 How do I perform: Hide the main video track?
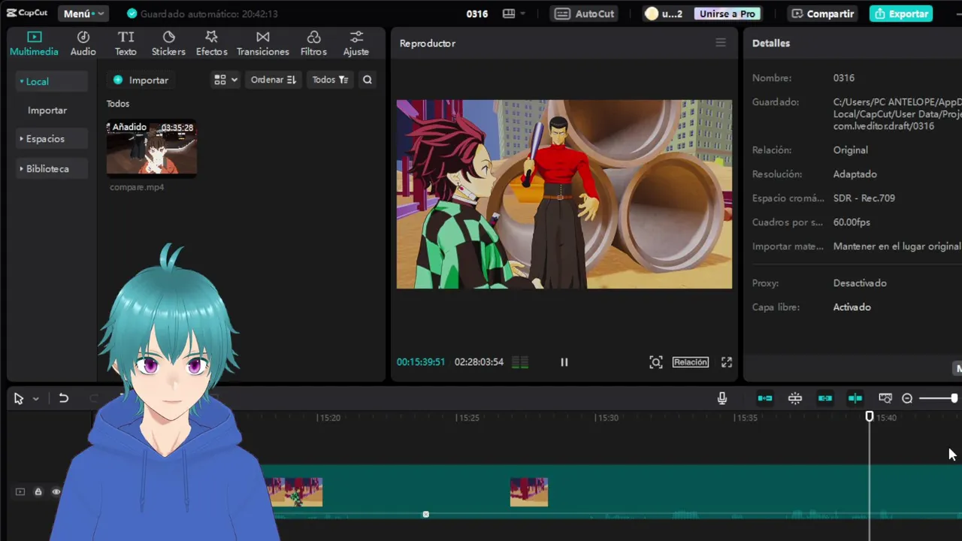(56, 492)
